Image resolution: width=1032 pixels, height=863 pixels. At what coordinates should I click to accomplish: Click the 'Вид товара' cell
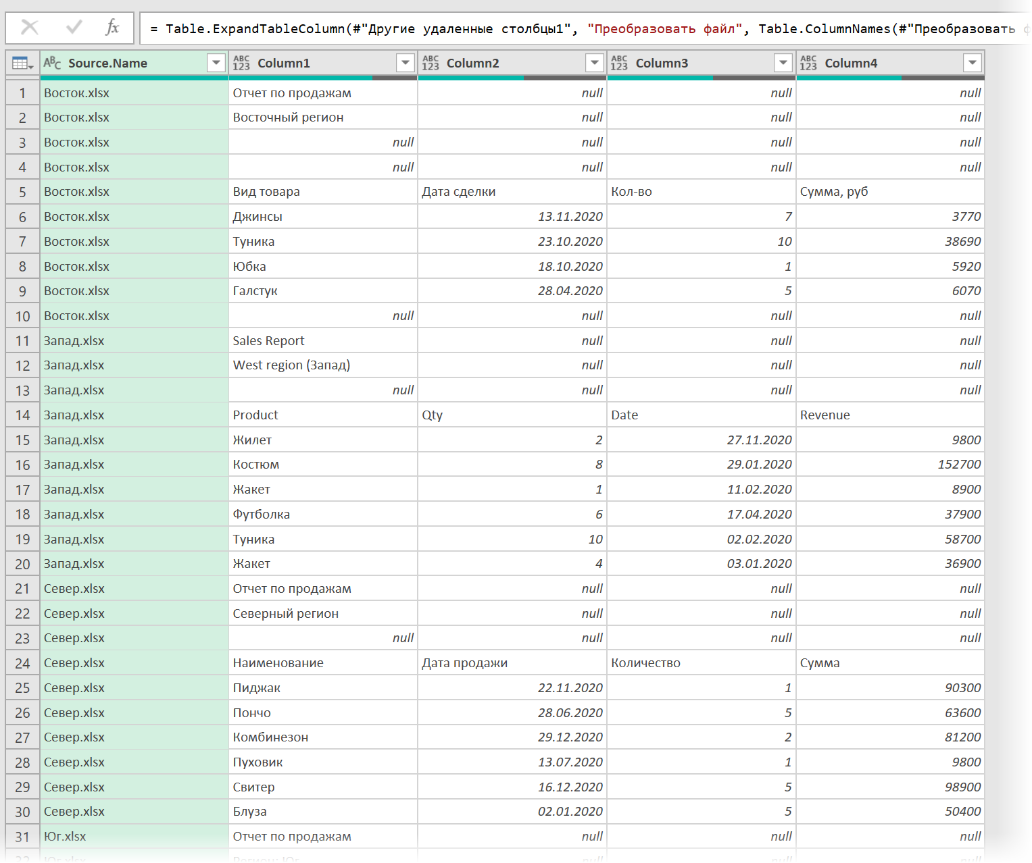pyautogui.click(x=323, y=192)
